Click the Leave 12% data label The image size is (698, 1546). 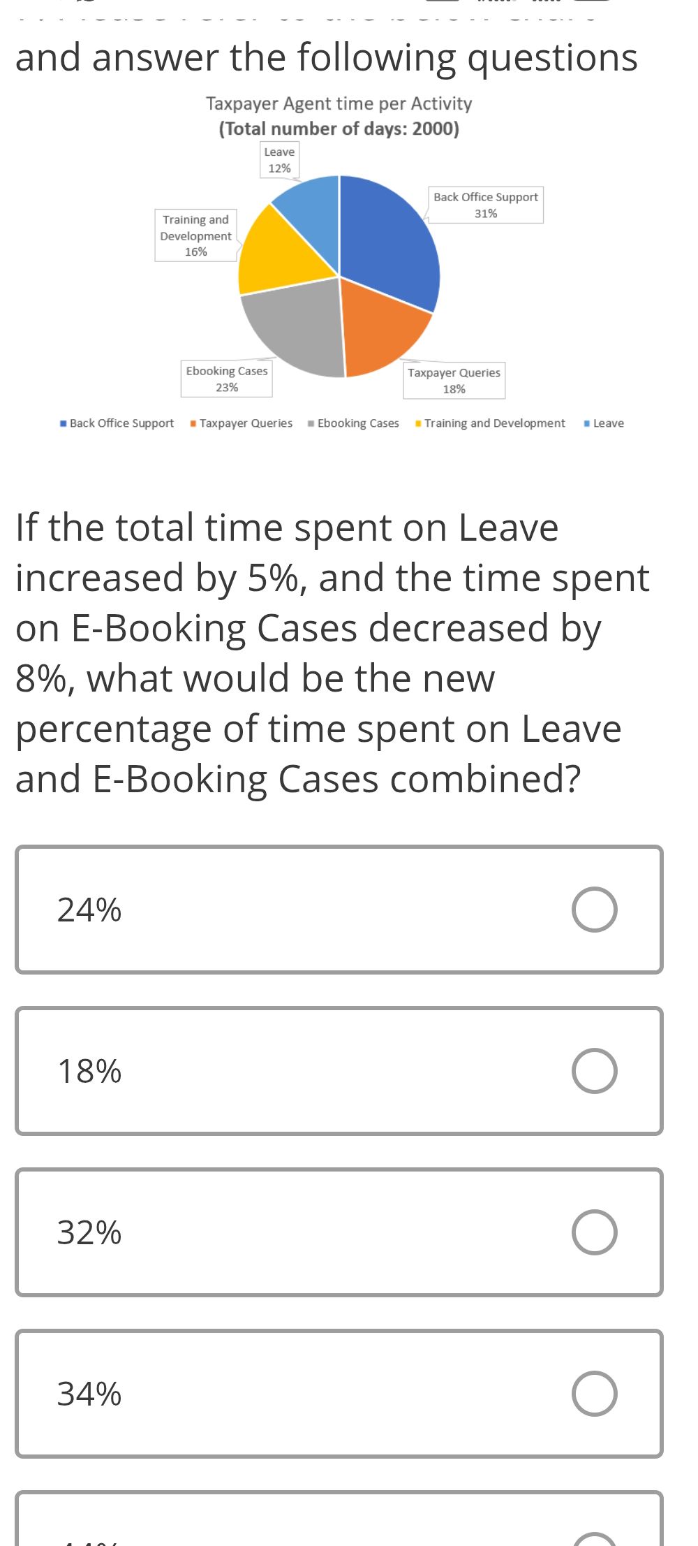[x=279, y=159]
